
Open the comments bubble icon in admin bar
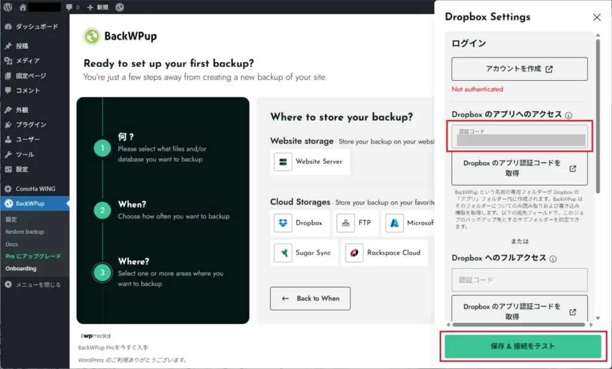(69, 7)
